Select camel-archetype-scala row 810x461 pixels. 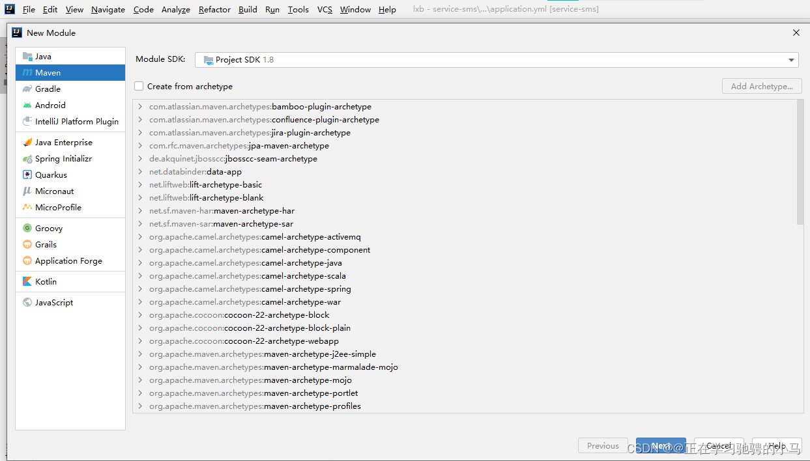point(465,275)
